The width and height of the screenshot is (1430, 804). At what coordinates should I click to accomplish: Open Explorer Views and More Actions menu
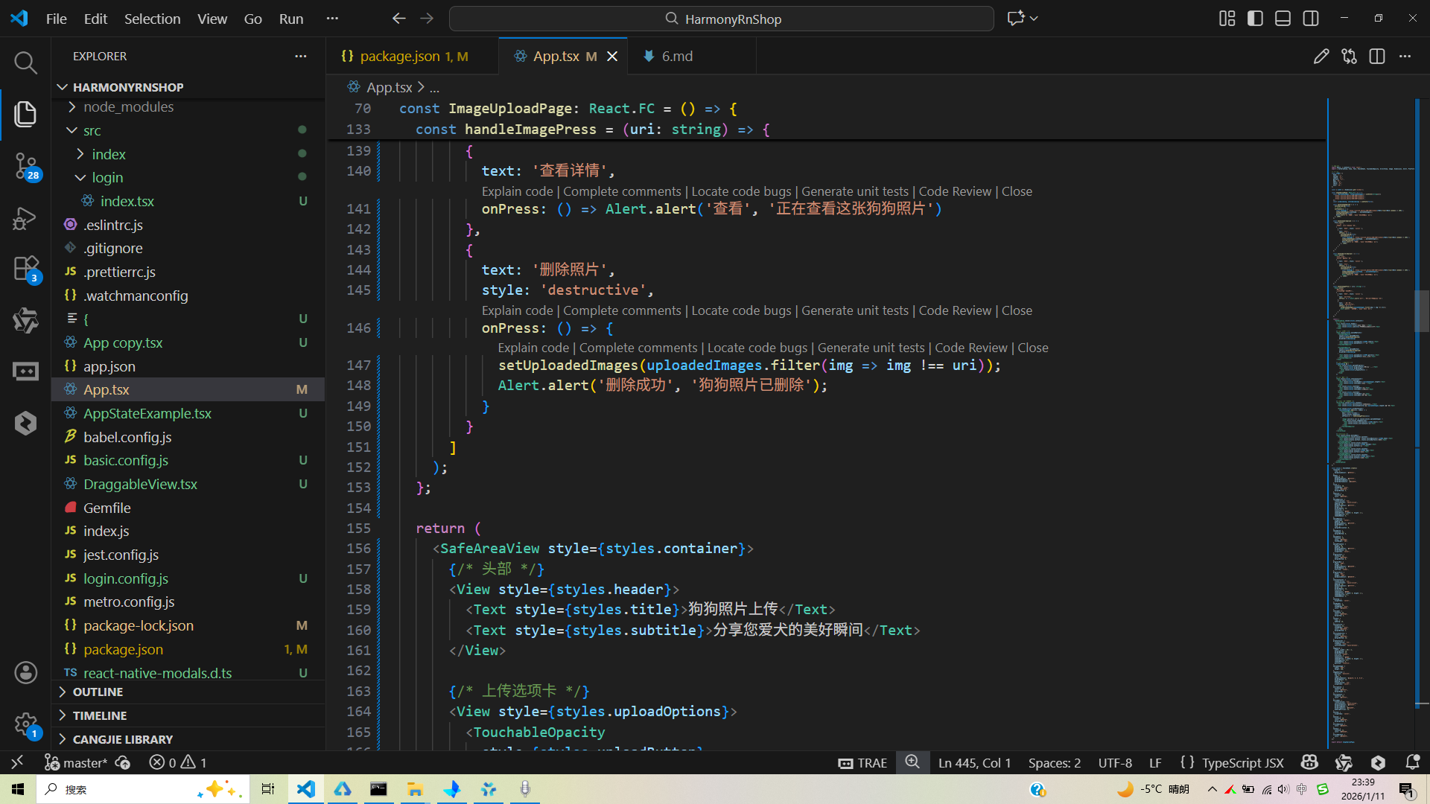pos(301,57)
